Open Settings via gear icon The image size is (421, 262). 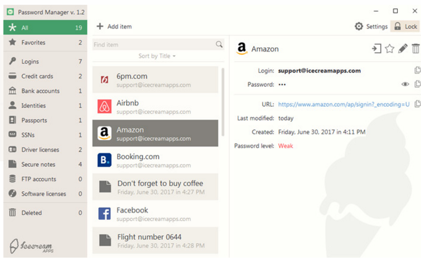click(x=359, y=26)
